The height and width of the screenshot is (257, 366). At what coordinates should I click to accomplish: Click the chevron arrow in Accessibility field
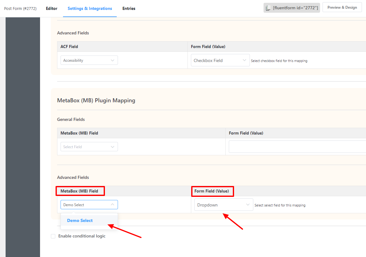click(112, 60)
